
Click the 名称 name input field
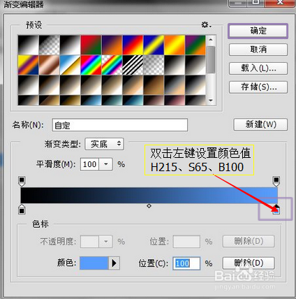point(120,125)
